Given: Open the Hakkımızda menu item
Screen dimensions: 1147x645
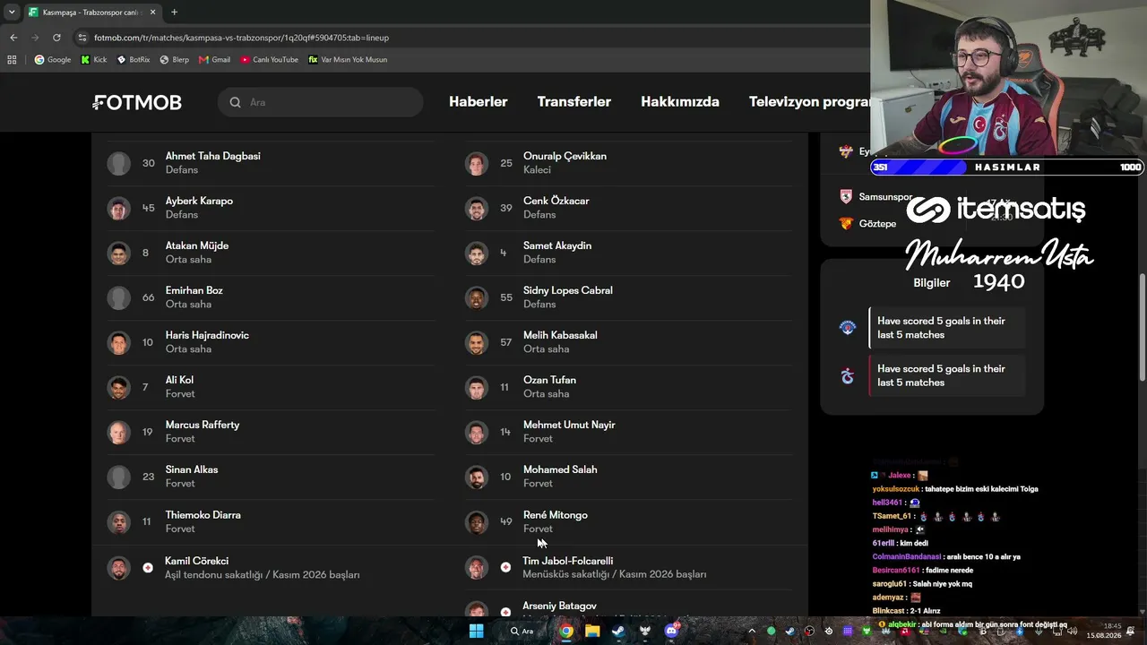Looking at the screenshot, I should coord(680,102).
